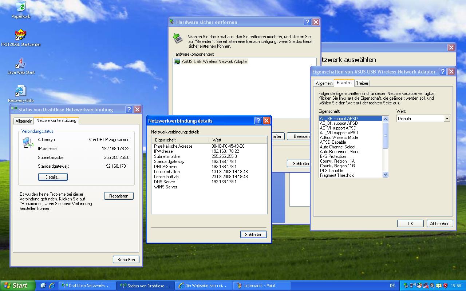Switch to Drahtlose Netzwerkverbindung taskbar button

[87, 286]
